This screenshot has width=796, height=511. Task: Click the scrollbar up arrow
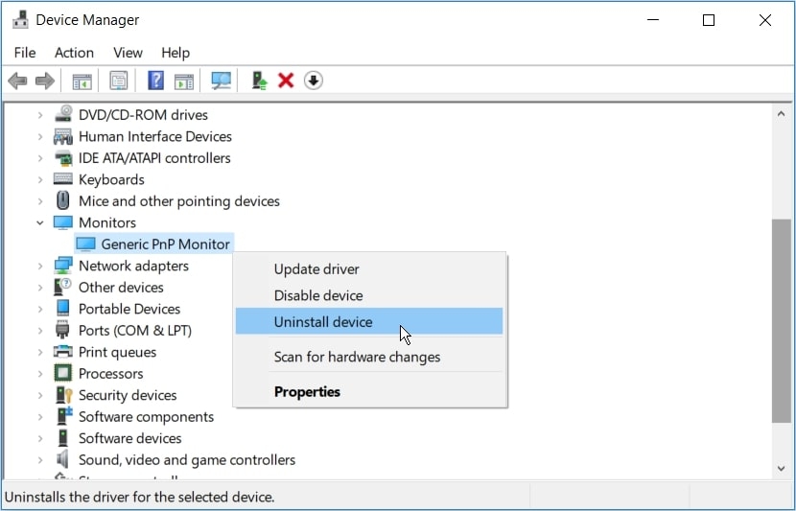(782, 114)
